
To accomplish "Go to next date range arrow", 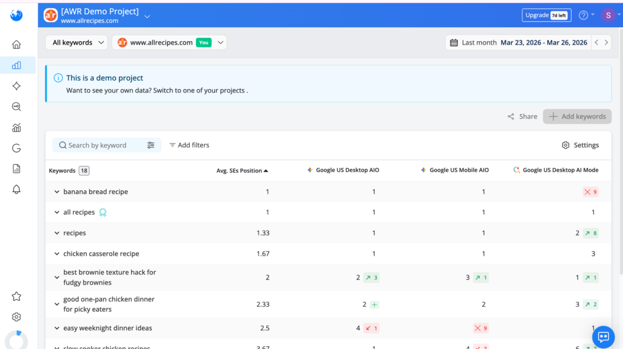I will (606, 43).
